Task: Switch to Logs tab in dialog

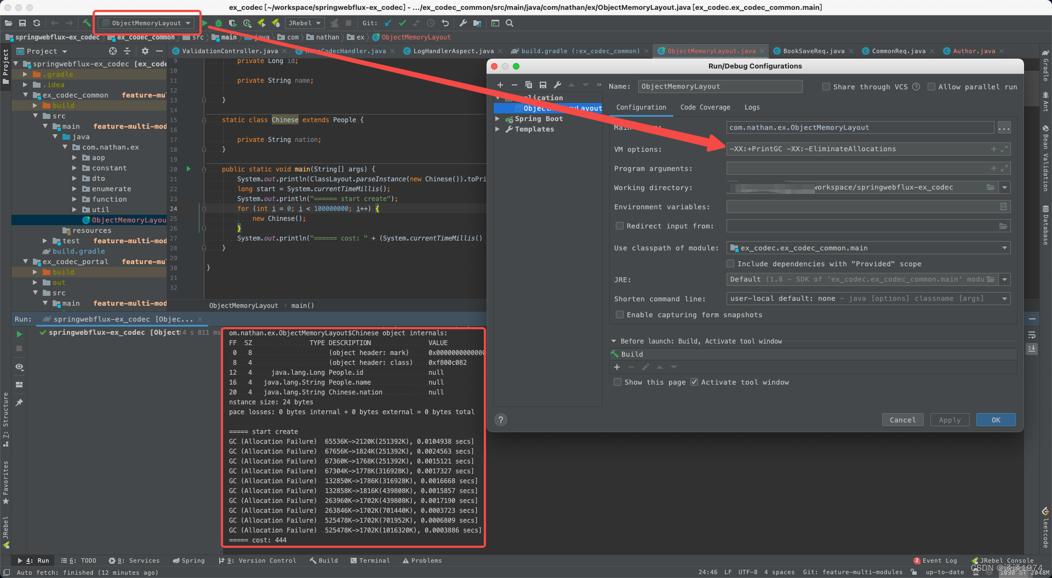Action: click(x=752, y=107)
